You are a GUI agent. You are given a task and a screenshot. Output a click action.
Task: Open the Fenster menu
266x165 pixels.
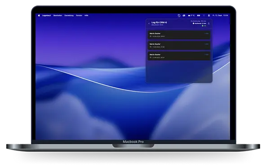[79, 15]
